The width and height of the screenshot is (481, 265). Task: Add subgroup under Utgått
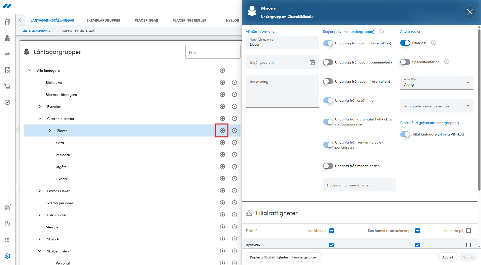coord(222,167)
